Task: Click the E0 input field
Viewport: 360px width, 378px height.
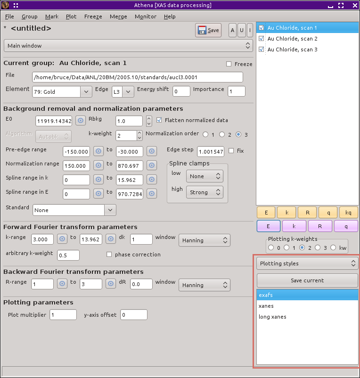Action: coord(54,121)
